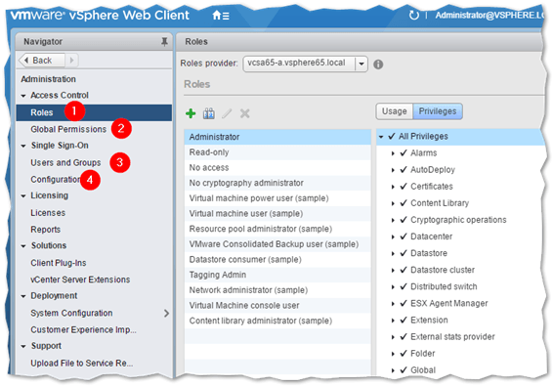Collapse the Access Control section
This screenshot has width=554, height=387.
[x=23, y=96]
